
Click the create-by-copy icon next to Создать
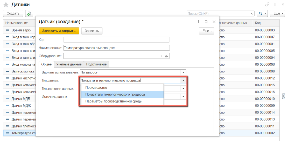(29, 14)
